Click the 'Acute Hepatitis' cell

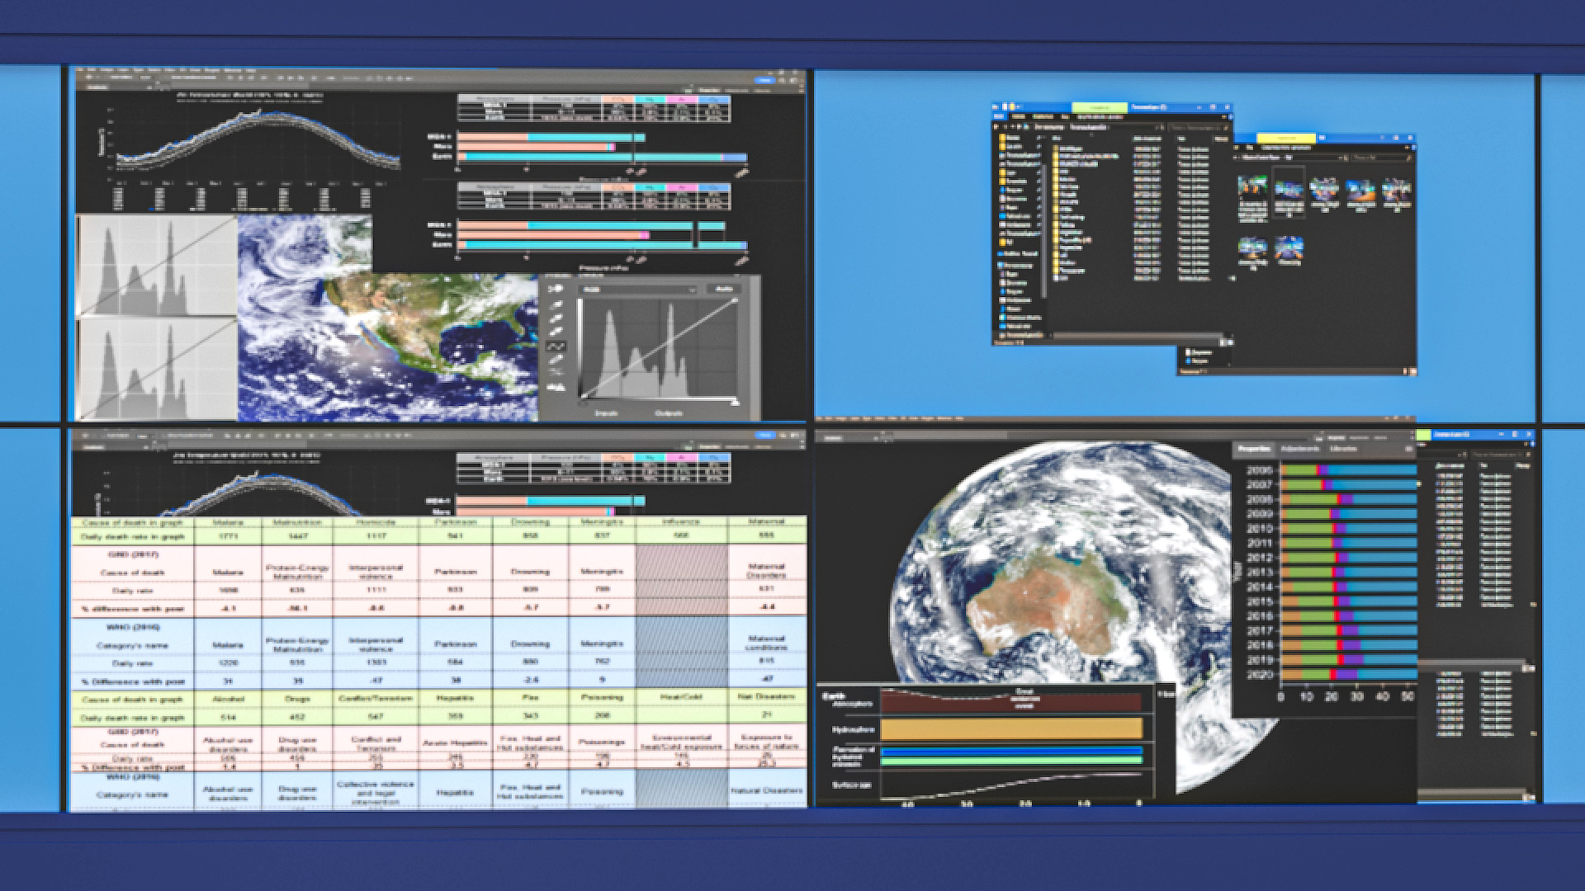click(x=455, y=742)
